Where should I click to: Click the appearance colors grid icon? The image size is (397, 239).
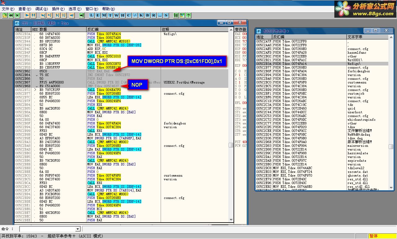click(182, 15)
